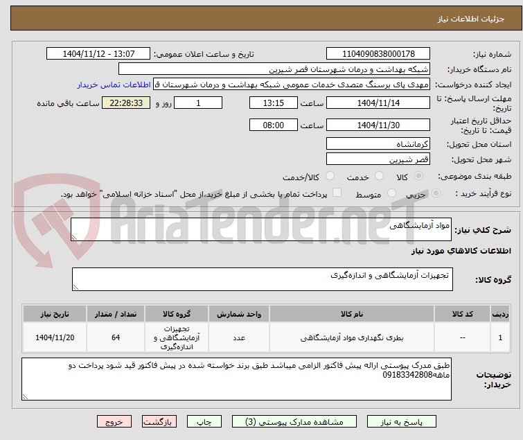Click the quantity cell 64
Viewport: 523px width, 440px height.
(116, 337)
